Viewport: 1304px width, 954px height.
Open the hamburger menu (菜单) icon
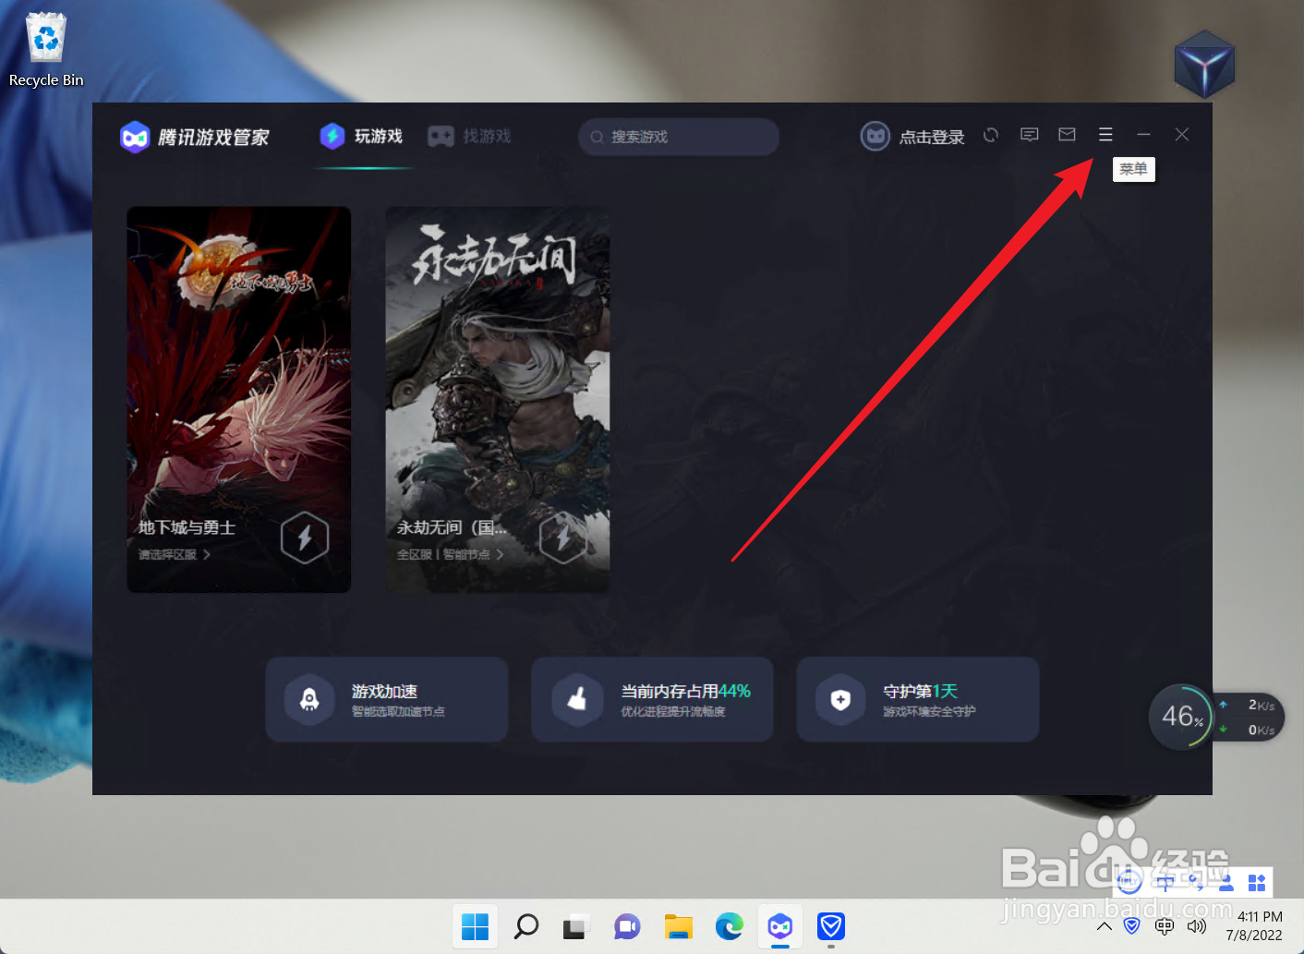pos(1105,135)
